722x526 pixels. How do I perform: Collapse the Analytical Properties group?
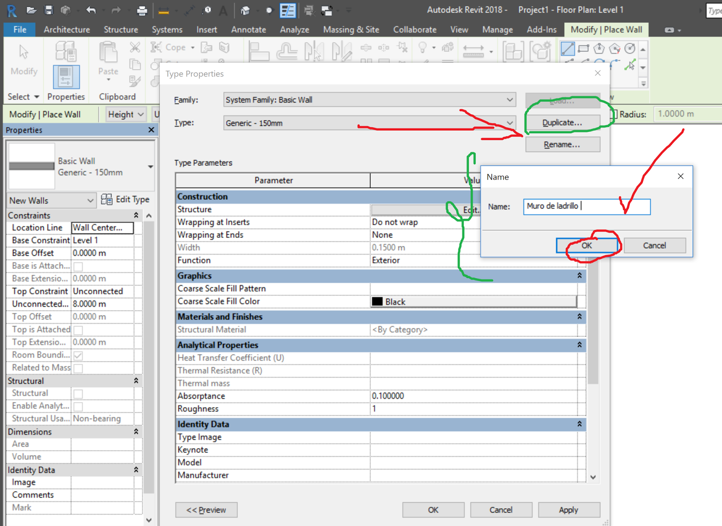tap(579, 345)
